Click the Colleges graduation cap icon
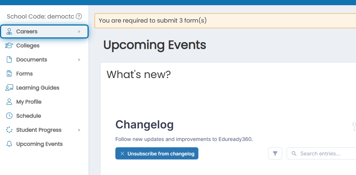The height and width of the screenshot is (175, 356). tap(9, 46)
